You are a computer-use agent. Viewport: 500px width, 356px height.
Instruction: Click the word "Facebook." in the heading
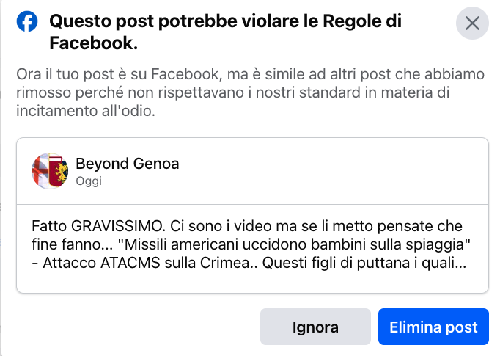coord(93,43)
